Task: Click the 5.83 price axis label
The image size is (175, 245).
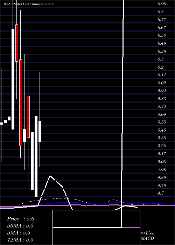Action: coord(162,99)
